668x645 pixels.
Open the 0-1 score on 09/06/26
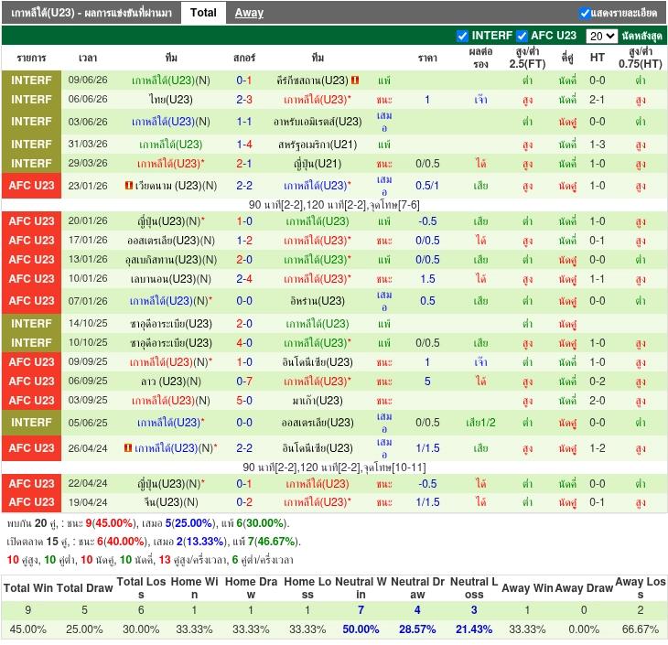244,81
